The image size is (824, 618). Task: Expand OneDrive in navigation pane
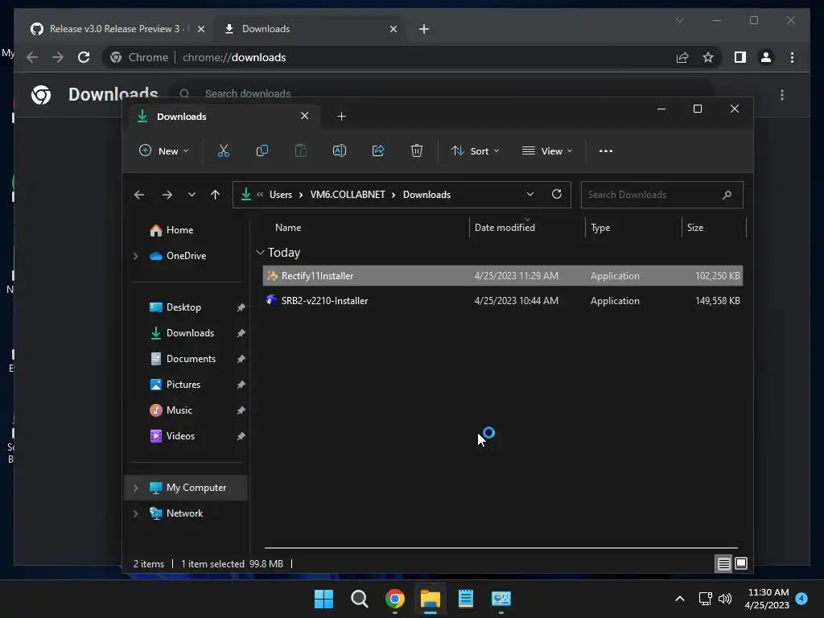tap(135, 256)
